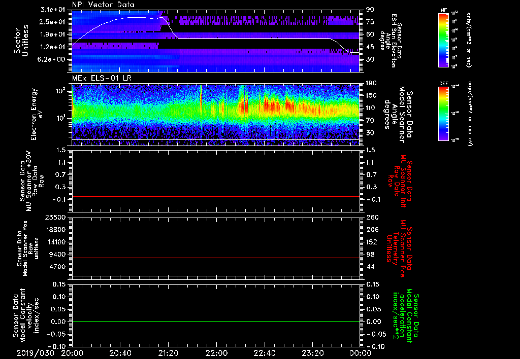The height and width of the screenshot is (359, 520).
Task: Click the 'MU Scanner +30V Raw Data' axis title
Action: tap(31, 181)
